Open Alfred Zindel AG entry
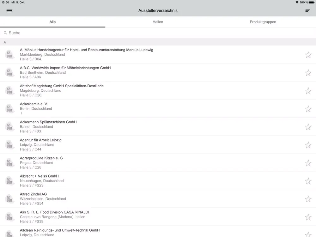Viewport: 316px width, 237px height. click(x=158, y=199)
